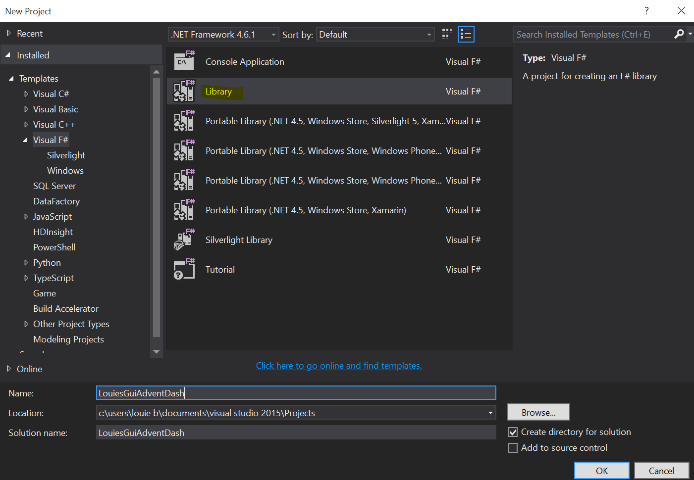This screenshot has height=480, width=694.
Task: Click here to go online and find templates
Action: tap(339, 365)
